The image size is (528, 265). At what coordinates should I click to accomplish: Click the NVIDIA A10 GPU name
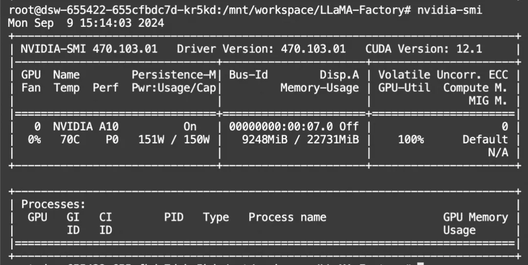pyautogui.click(x=86, y=126)
